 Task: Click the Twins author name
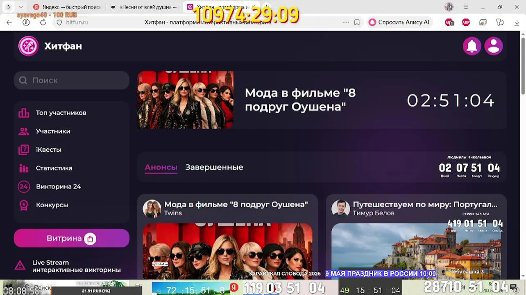173,213
